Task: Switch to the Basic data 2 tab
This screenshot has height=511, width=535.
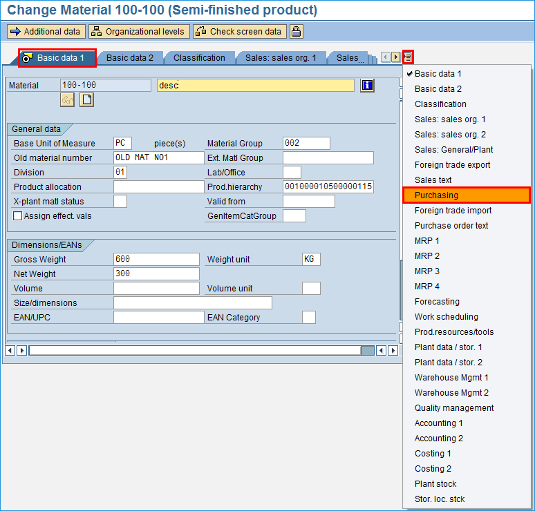Action: coord(129,58)
